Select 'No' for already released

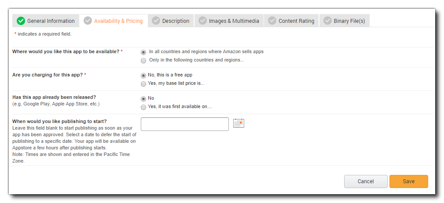[x=143, y=98]
